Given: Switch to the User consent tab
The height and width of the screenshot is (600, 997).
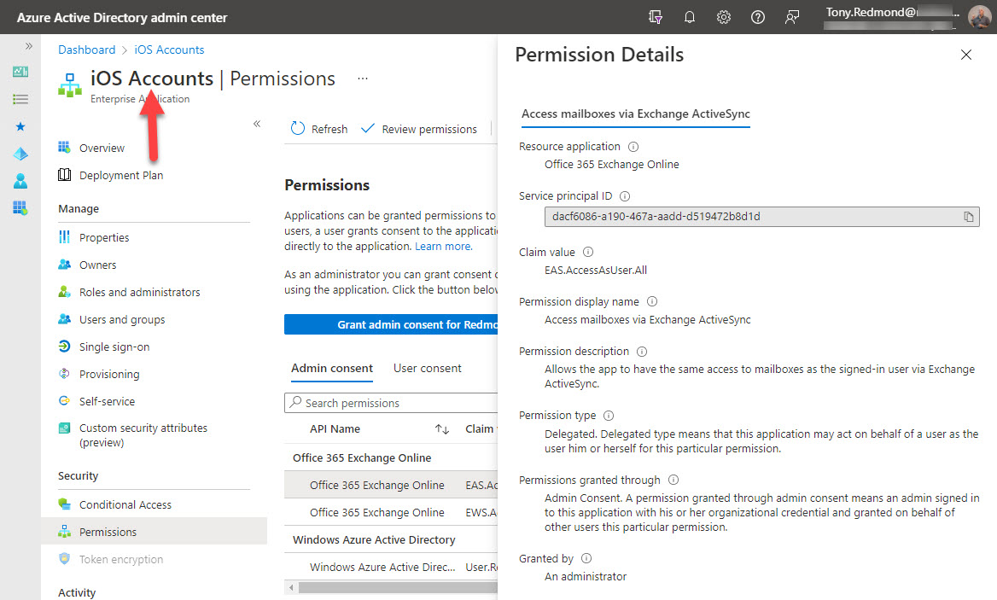Looking at the screenshot, I should point(427,368).
